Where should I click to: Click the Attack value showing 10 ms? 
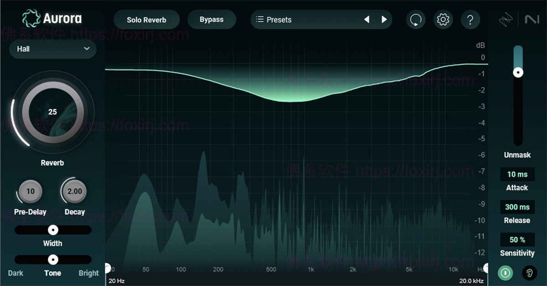pos(517,174)
